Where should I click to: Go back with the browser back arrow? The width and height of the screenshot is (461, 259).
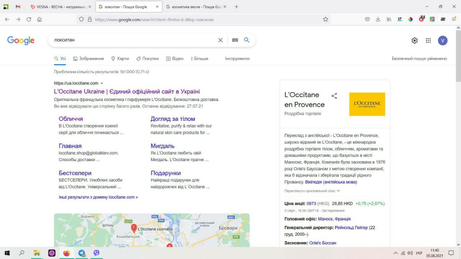point(7,19)
